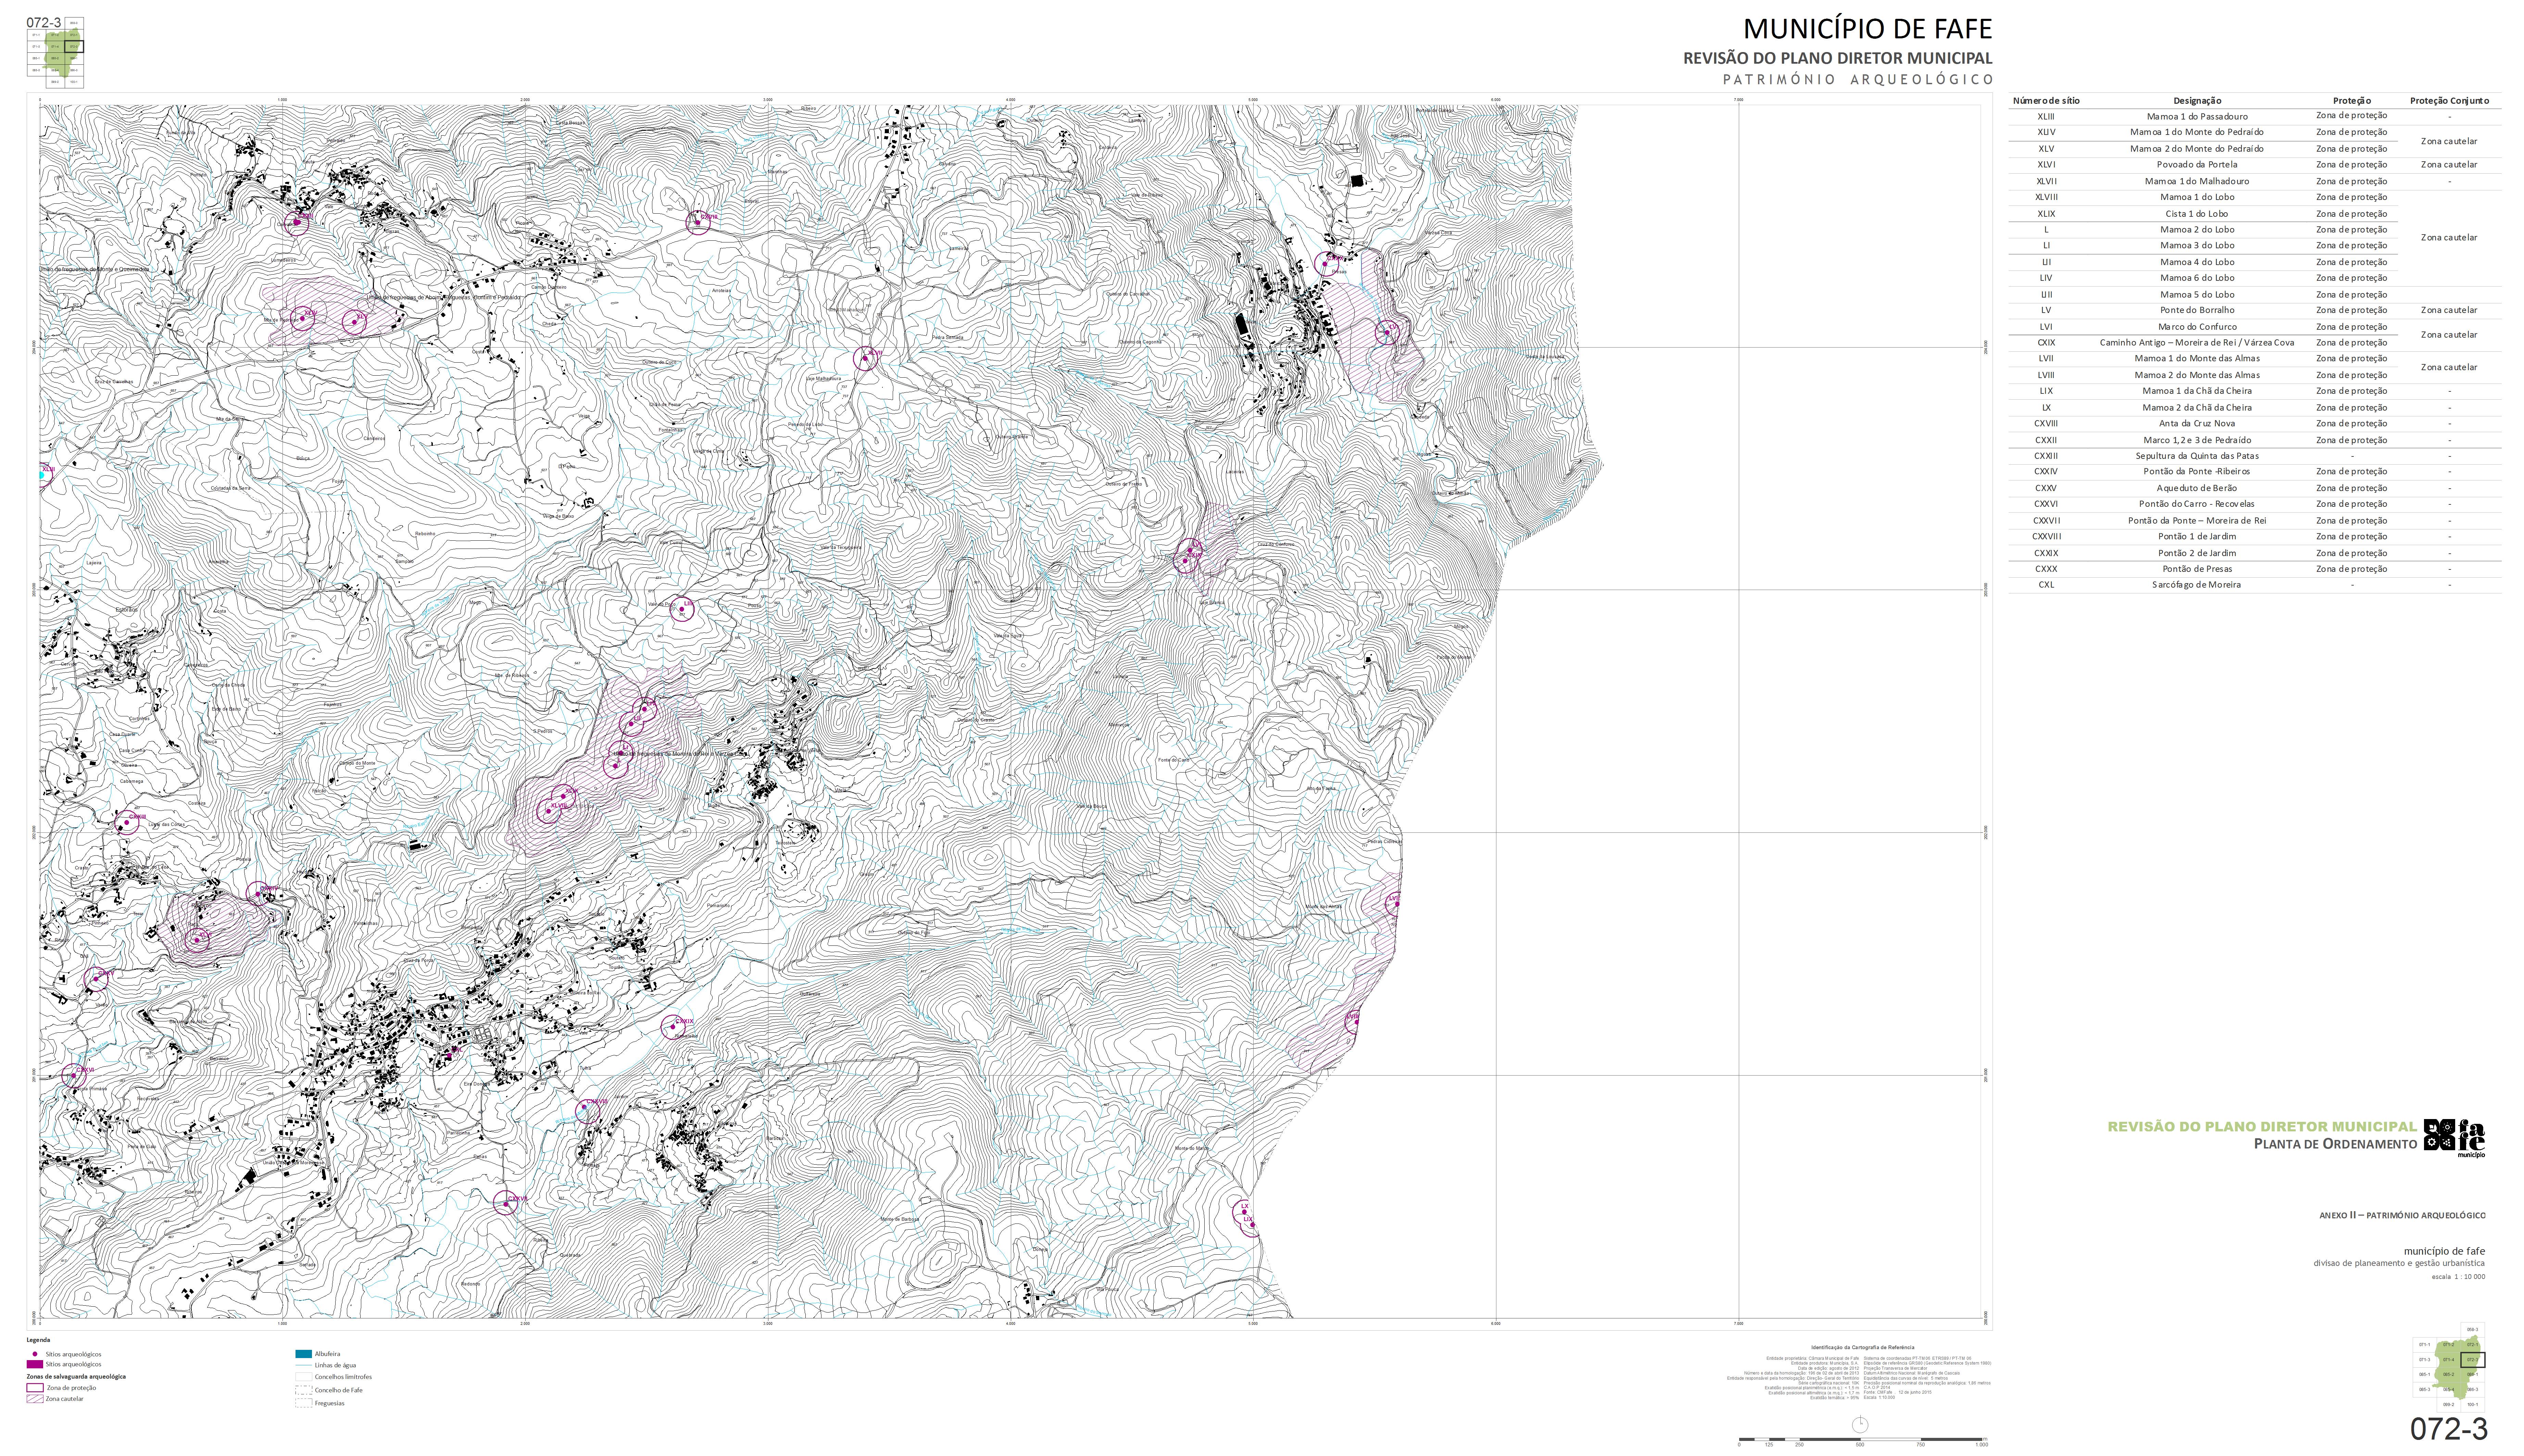Screen dimensions: 2524x1456
Task: Click the north arrow compass symbol
Action: click(1860, 1425)
